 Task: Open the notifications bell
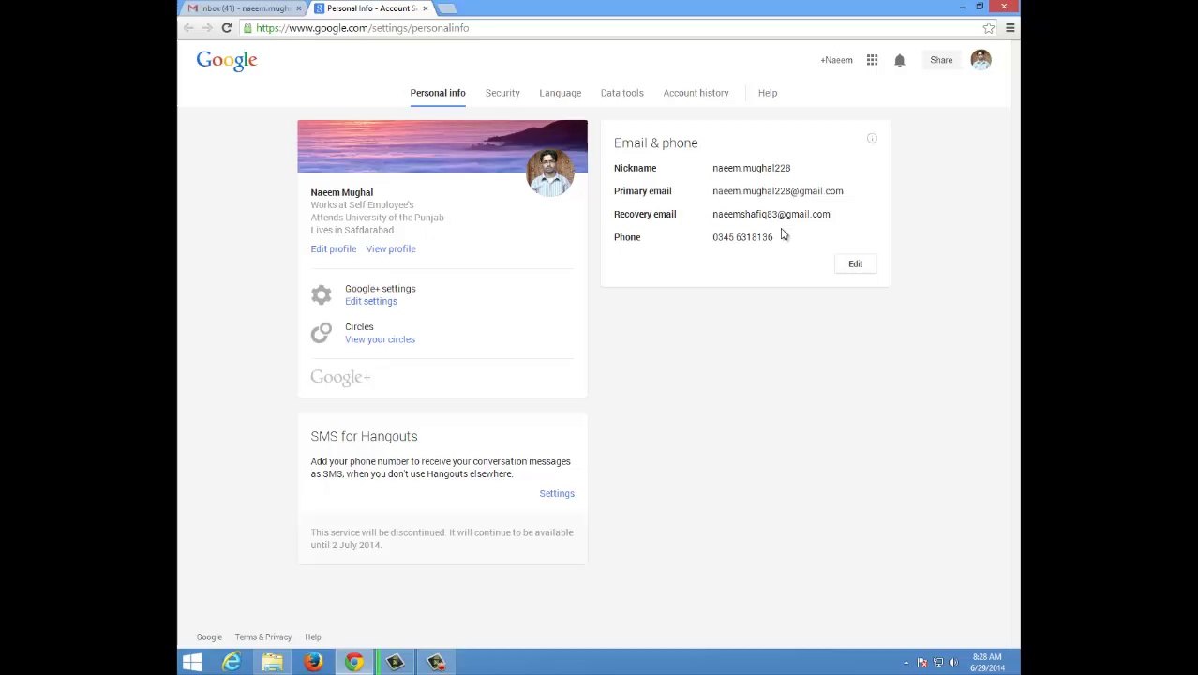(899, 60)
